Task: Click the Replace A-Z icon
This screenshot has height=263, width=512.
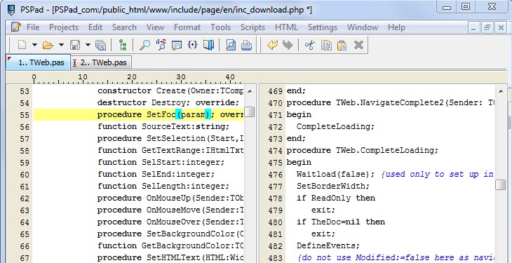Action: click(x=161, y=45)
